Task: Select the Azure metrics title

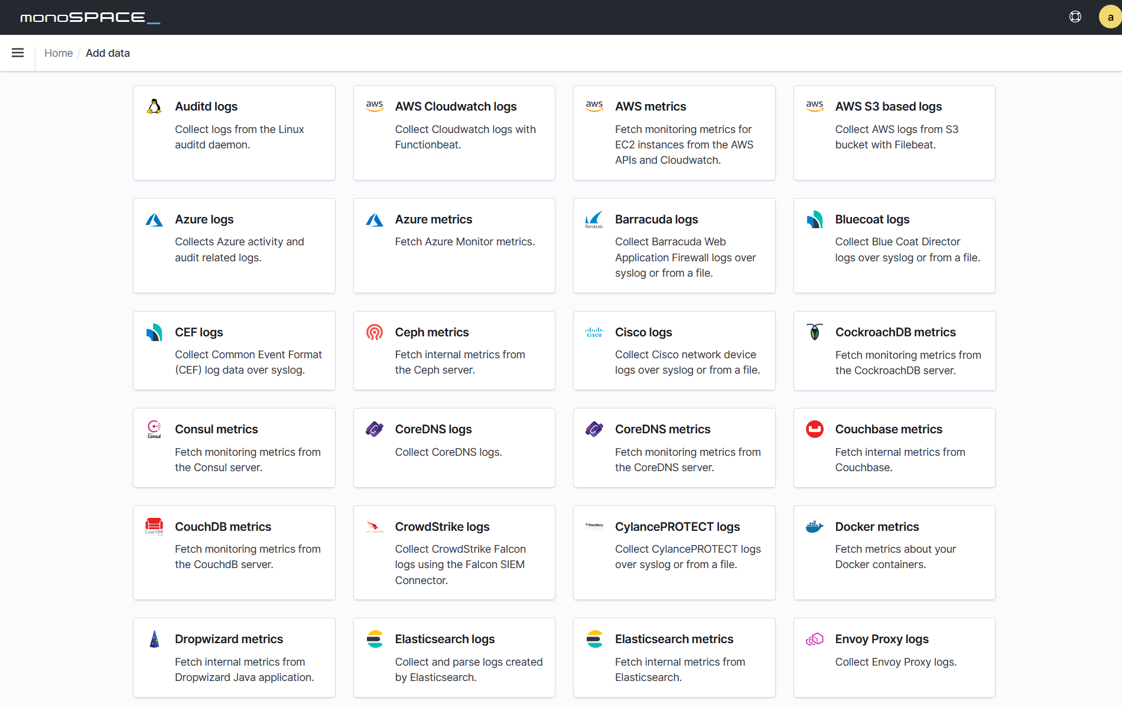Action: 434,219
